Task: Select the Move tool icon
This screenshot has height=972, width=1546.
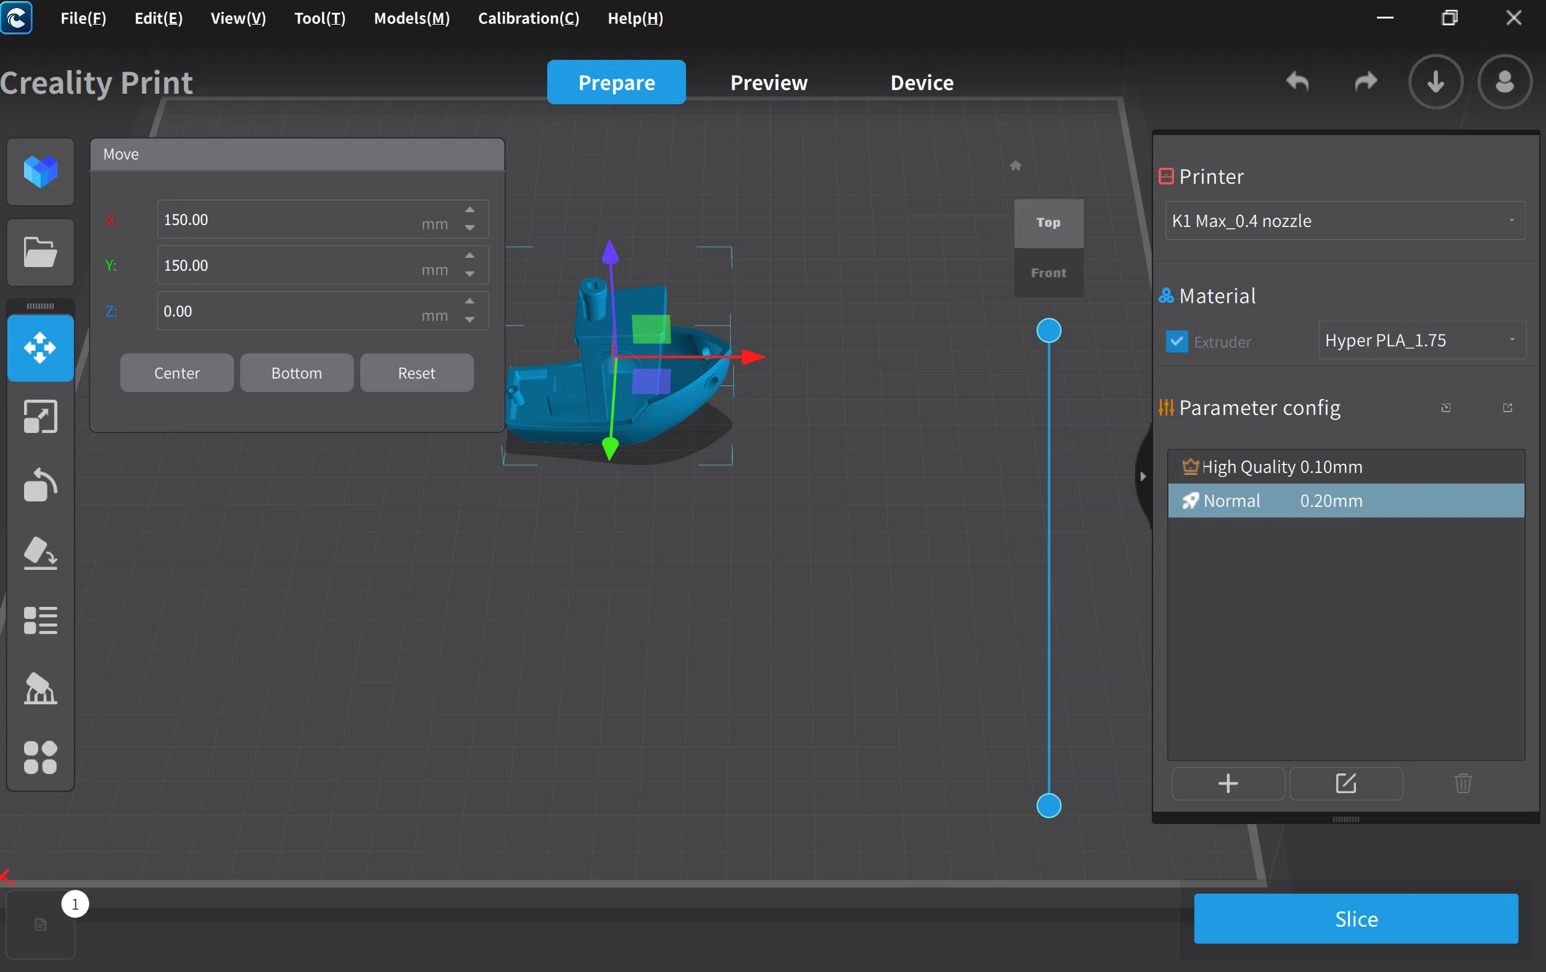Action: tap(41, 348)
